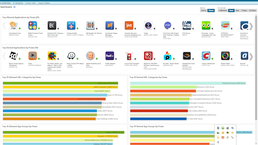The width and height of the screenshot is (258, 145).
Task: Show previous Top Allowed Applications with left chevron
Action: point(4,26)
